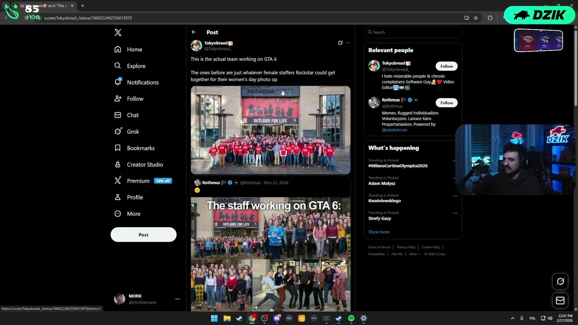The width and height of the screenshot is (578, 325).
Task: Open the taskbar clock and date
Action: (565, 318)
